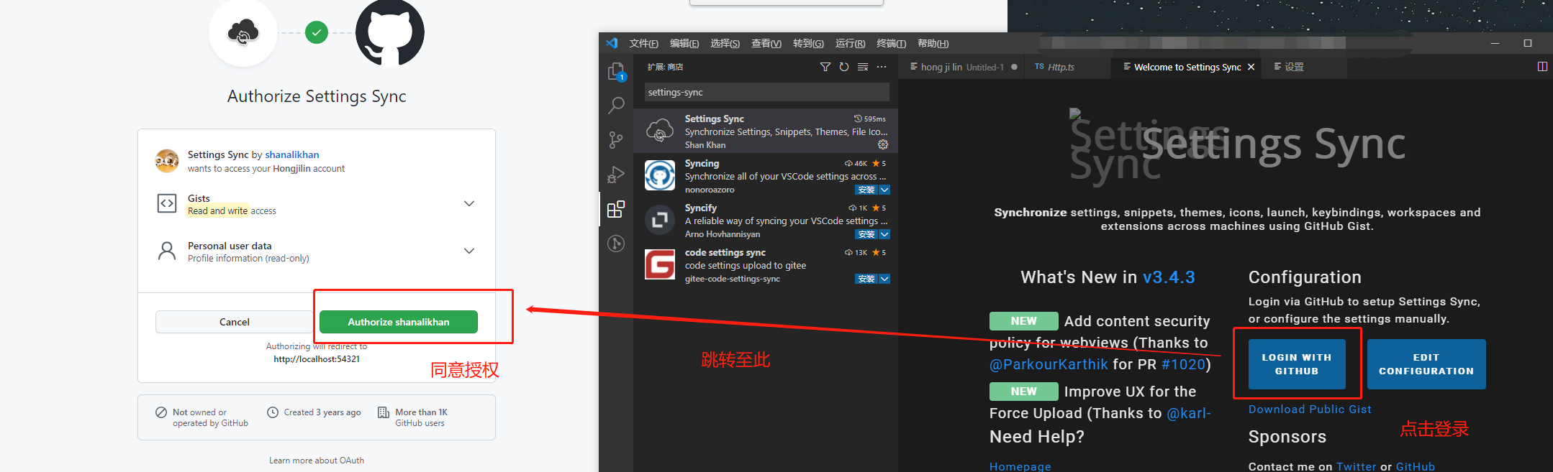Select the Extensions view icon
The image size is (1553, 472).
click(x=616, y=209)
